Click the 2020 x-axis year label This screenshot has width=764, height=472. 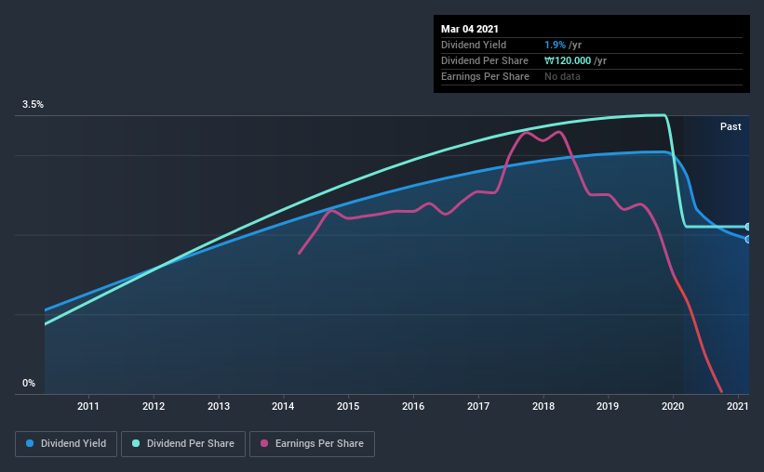tap(673, 406)
